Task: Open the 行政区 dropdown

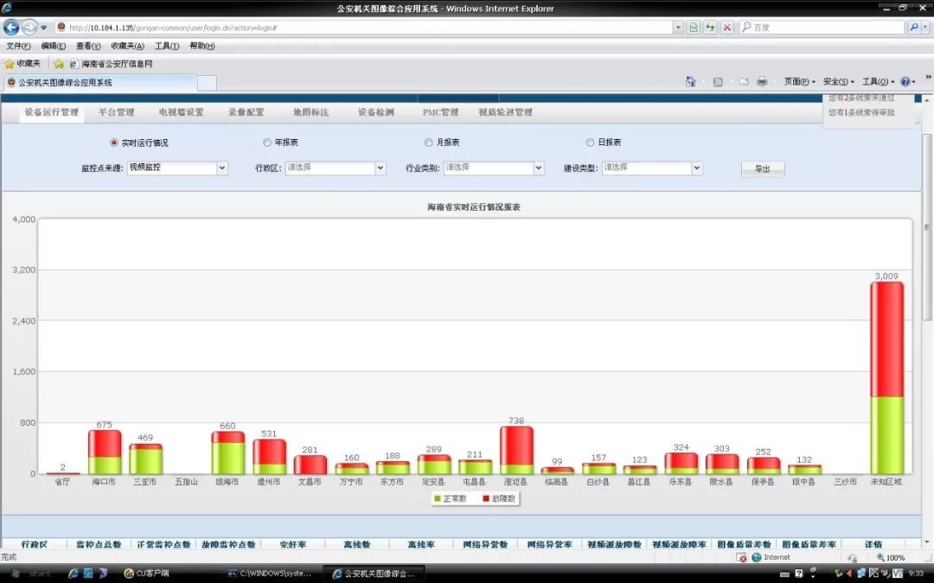Action: [x=336, y=168]
